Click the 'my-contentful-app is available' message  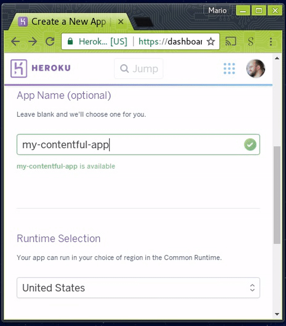click(x=66, y=166)
